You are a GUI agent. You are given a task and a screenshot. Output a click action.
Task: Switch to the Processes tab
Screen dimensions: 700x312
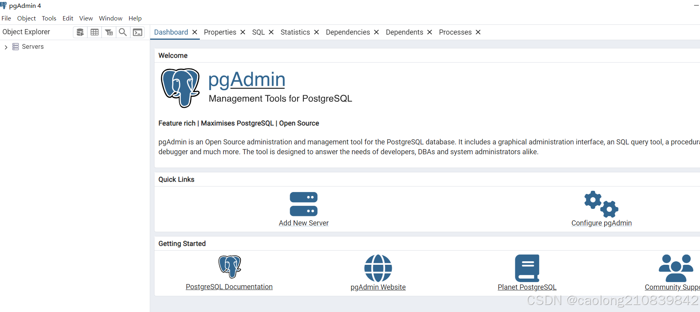[455, 32]
